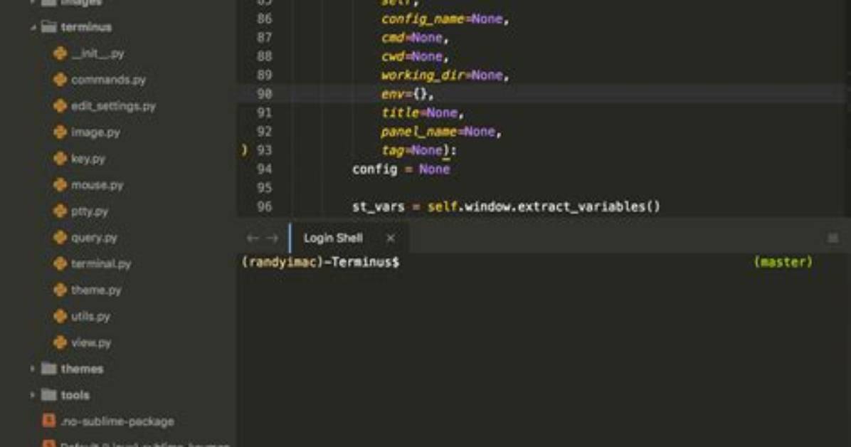
Task: Click the tools folder icon
Action: (x=49, y=395)
